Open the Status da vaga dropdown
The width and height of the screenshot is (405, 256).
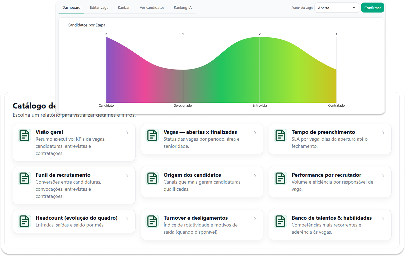[337, 8]
